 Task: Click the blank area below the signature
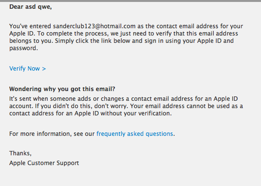tap(130, 177)
